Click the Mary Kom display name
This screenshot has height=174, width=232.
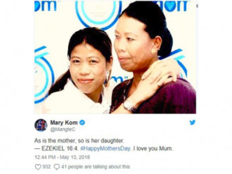click(64, 123)
